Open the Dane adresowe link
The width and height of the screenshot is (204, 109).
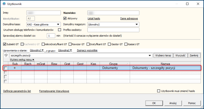[129, 18]
